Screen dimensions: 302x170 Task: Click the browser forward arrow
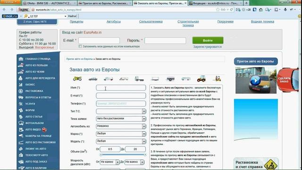coord(12,9)
